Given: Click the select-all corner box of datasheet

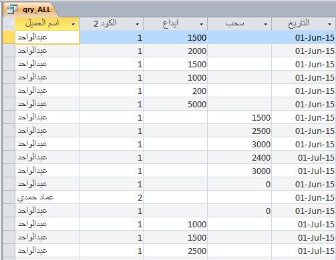Looking at the screenshot, I should (x=9, y=24).
